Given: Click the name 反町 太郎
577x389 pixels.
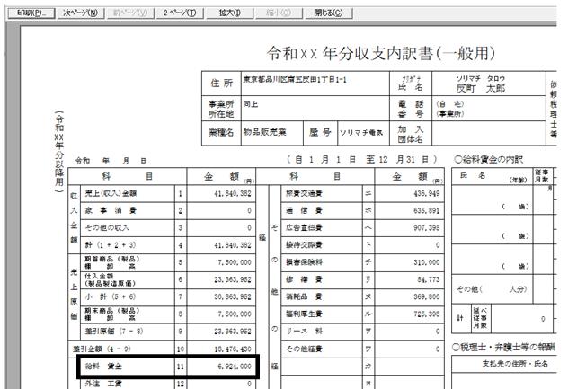Looking at the screenshot, I should 481,88.
